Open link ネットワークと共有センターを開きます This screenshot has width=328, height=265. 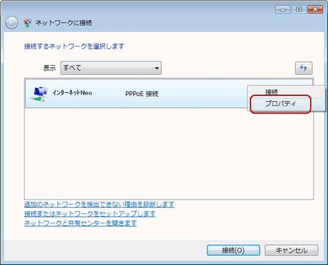pyautogui.click(x=81, y=223)
